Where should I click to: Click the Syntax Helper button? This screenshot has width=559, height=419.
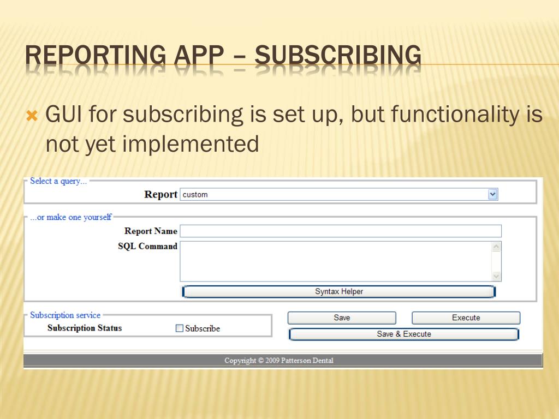coord(338,291)
